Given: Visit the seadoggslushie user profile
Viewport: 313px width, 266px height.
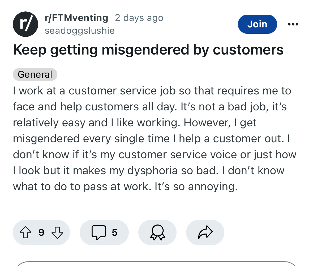Looking at the screenshot, I should click(80, 31).
